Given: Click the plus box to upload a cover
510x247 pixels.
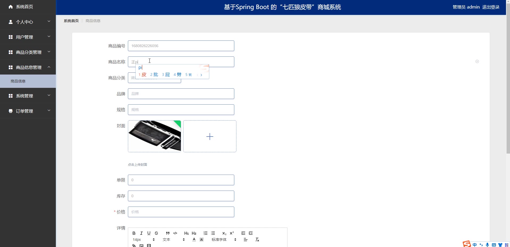Looking at the screenshot, I should tap(210, 136).
